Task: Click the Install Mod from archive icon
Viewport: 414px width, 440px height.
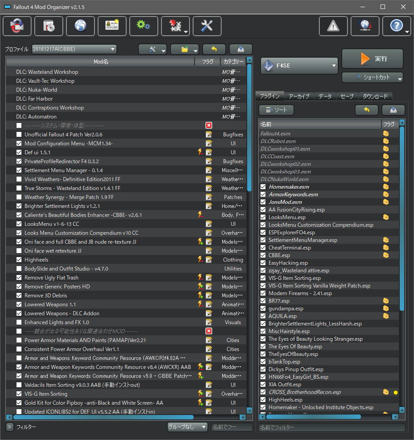Action: (49, 26)
